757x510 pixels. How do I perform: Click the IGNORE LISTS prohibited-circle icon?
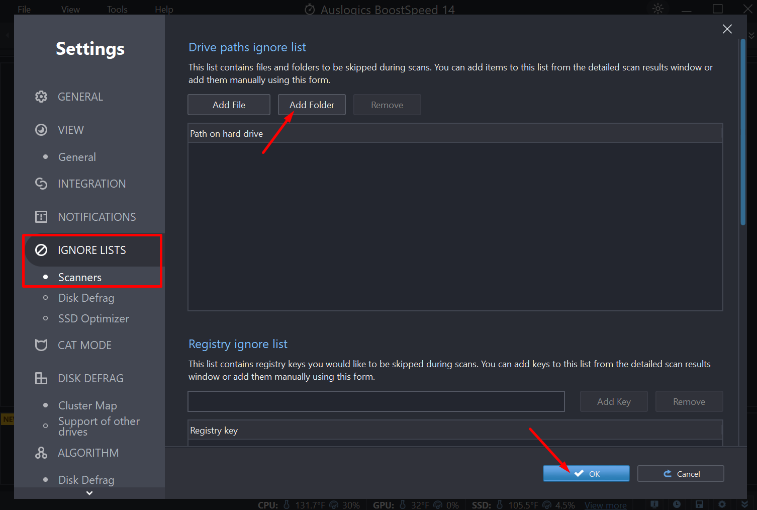[x=41, y=250]
